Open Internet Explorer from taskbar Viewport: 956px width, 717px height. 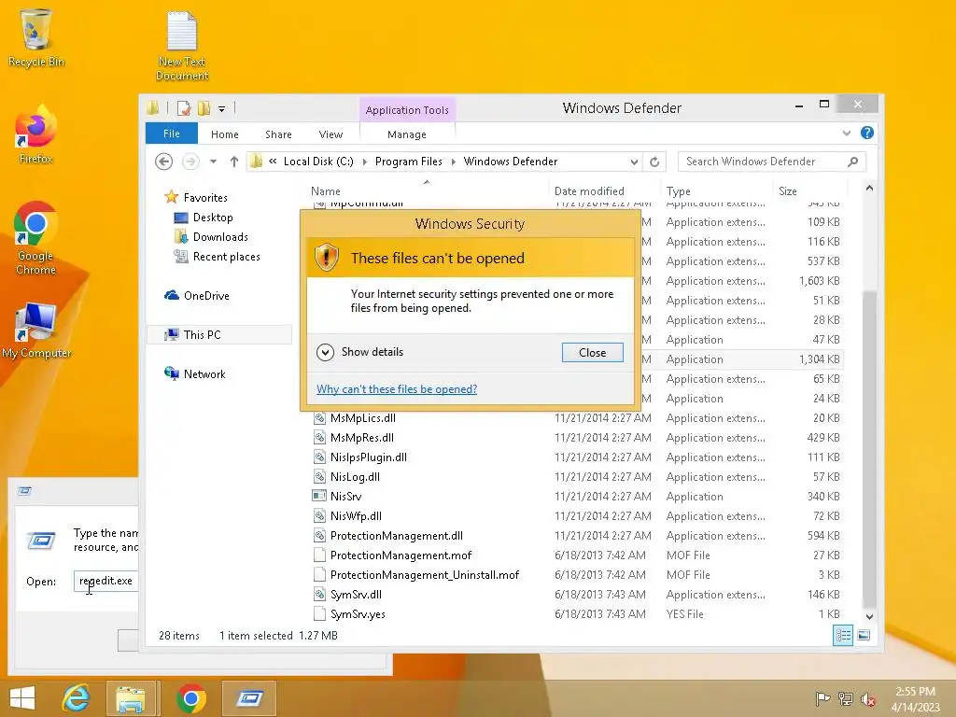[x=77, y=698]
